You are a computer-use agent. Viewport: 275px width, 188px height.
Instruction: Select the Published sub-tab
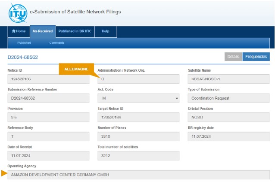pos(24,43)
